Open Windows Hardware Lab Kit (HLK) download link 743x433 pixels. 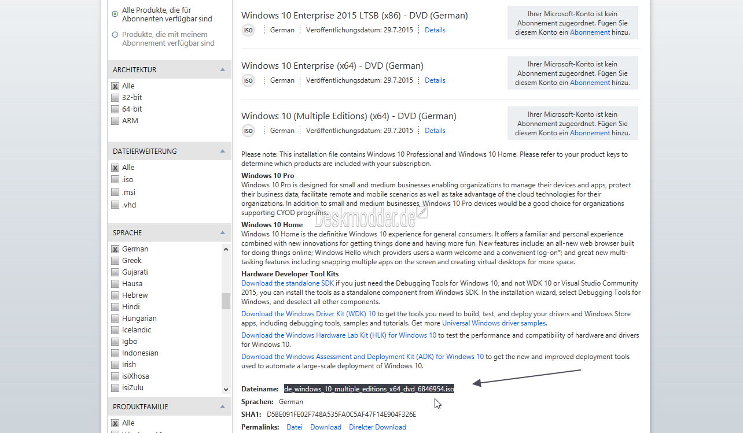(x=339, y=335)
